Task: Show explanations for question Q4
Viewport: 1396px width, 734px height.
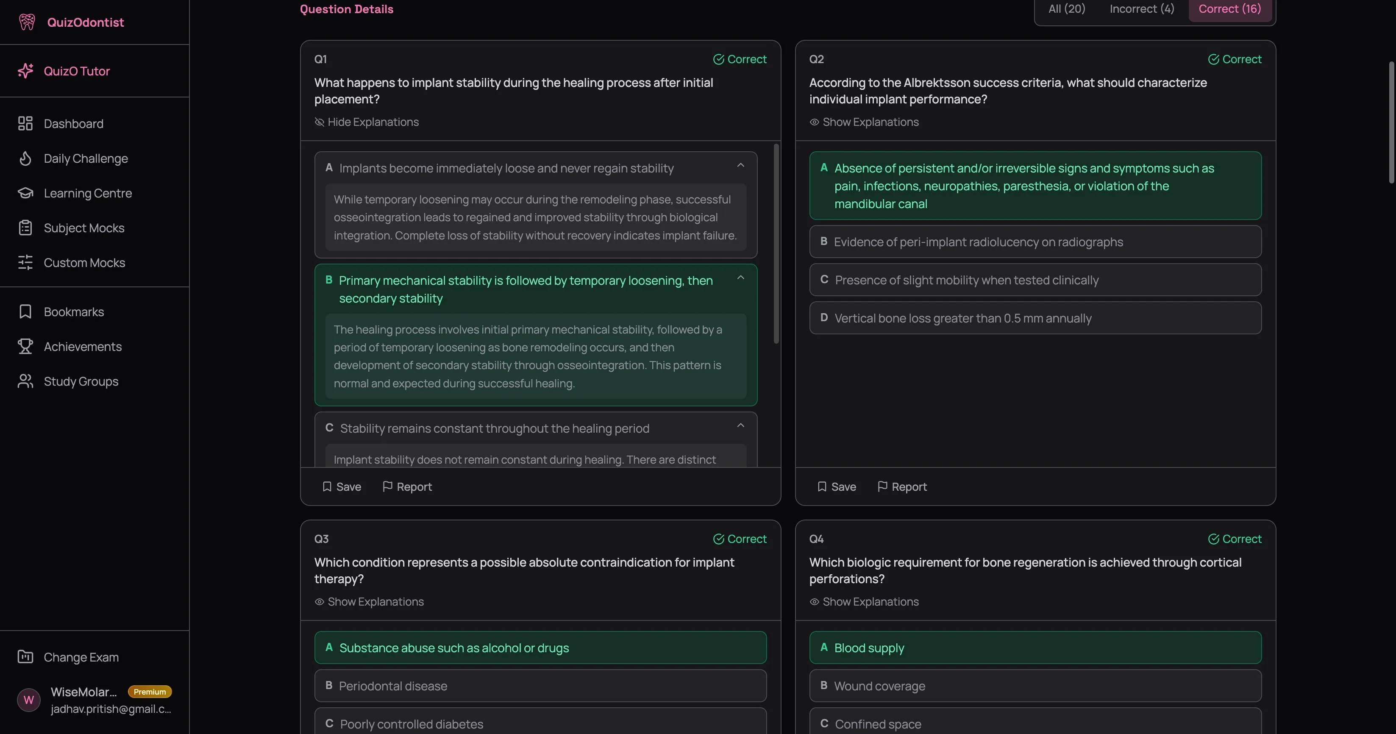Action: coord(863,602)
